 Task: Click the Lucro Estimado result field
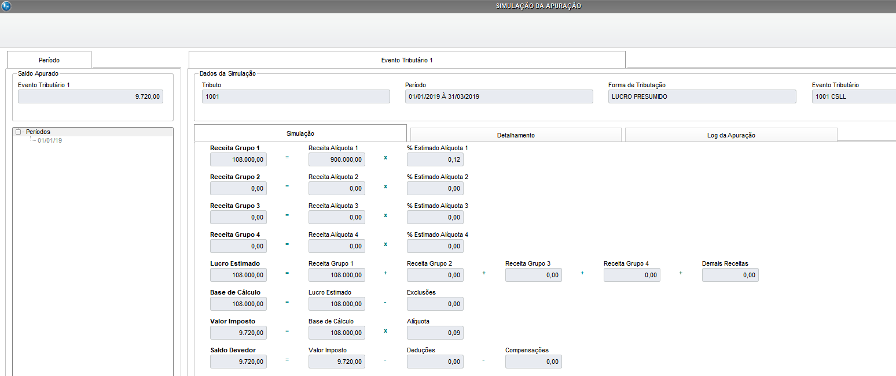tap(238, 275)
